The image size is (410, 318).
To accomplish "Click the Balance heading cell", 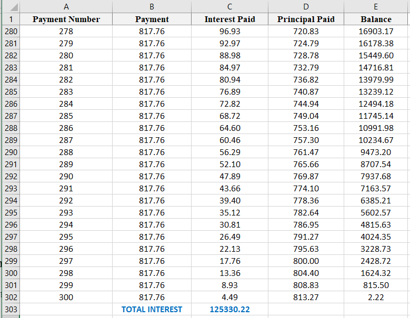I will [x=376, y=19].
